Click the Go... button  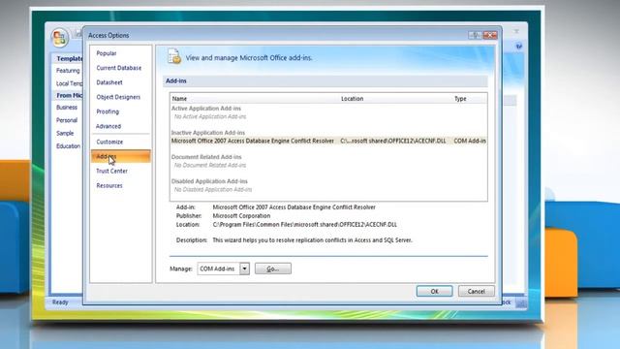pyautogui.click(x=273, y=269)
